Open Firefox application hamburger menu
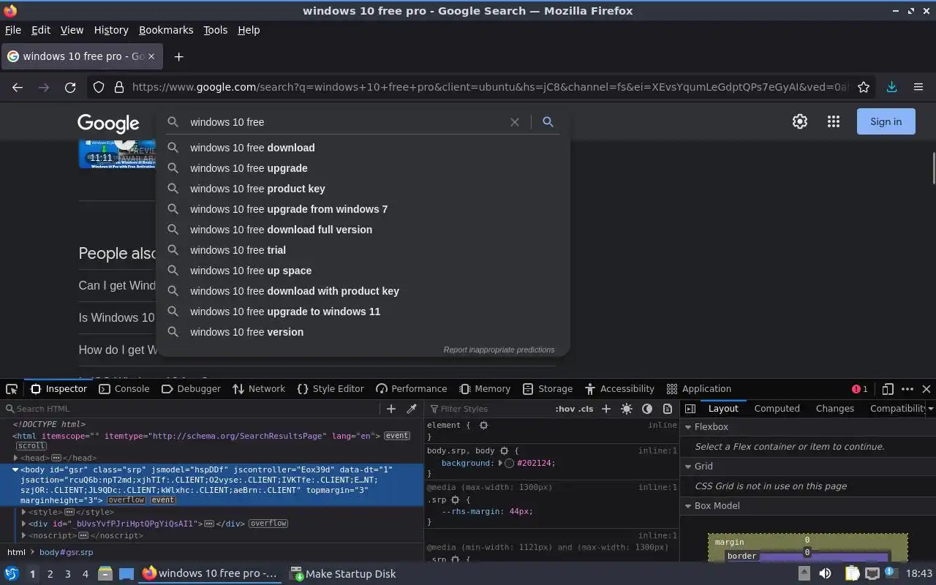 point(918,87)
